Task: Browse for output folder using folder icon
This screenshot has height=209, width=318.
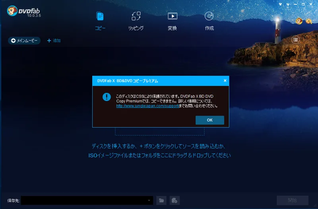Action: click(x=161, y=201)
